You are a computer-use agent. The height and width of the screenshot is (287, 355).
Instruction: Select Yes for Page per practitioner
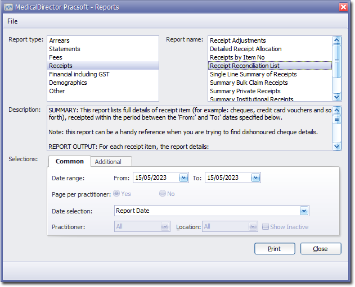117,194
